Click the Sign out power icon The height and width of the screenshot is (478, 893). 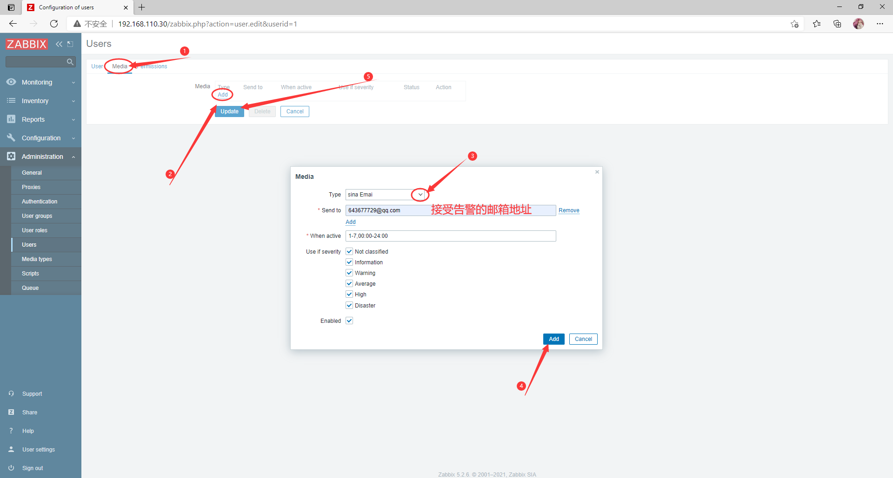tap(11, 468)
